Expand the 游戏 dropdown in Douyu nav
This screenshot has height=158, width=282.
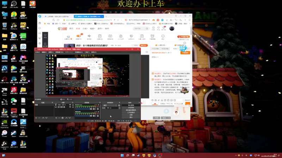click(100, 29)
